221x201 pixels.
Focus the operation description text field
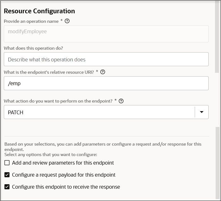(106, 59)
